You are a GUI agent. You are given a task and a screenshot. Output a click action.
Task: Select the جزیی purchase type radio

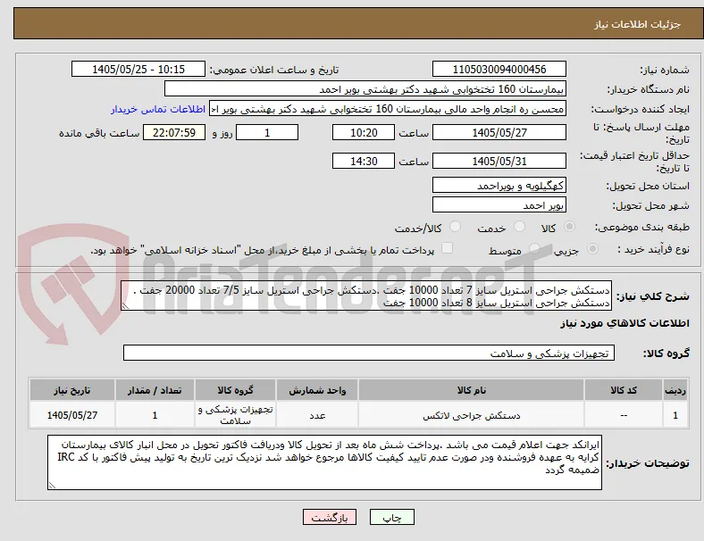592,248
